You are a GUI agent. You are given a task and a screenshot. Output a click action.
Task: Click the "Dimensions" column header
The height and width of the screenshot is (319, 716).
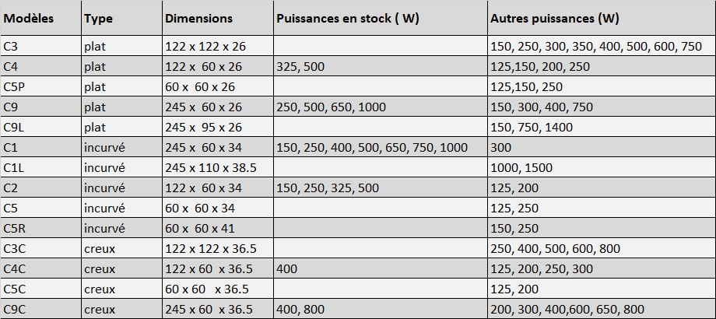click(198, 19)
